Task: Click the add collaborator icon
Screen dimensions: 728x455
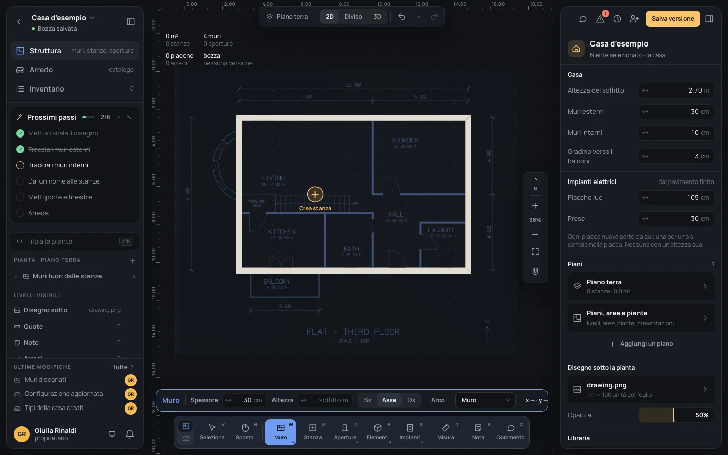Action: [x=634, y=19]
